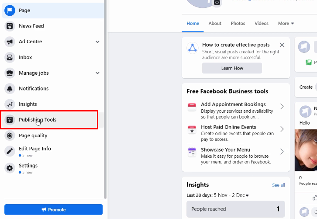Screen dimensions: 317x219
Task: Open the Inbox tray icon
Action: (10, 57)
